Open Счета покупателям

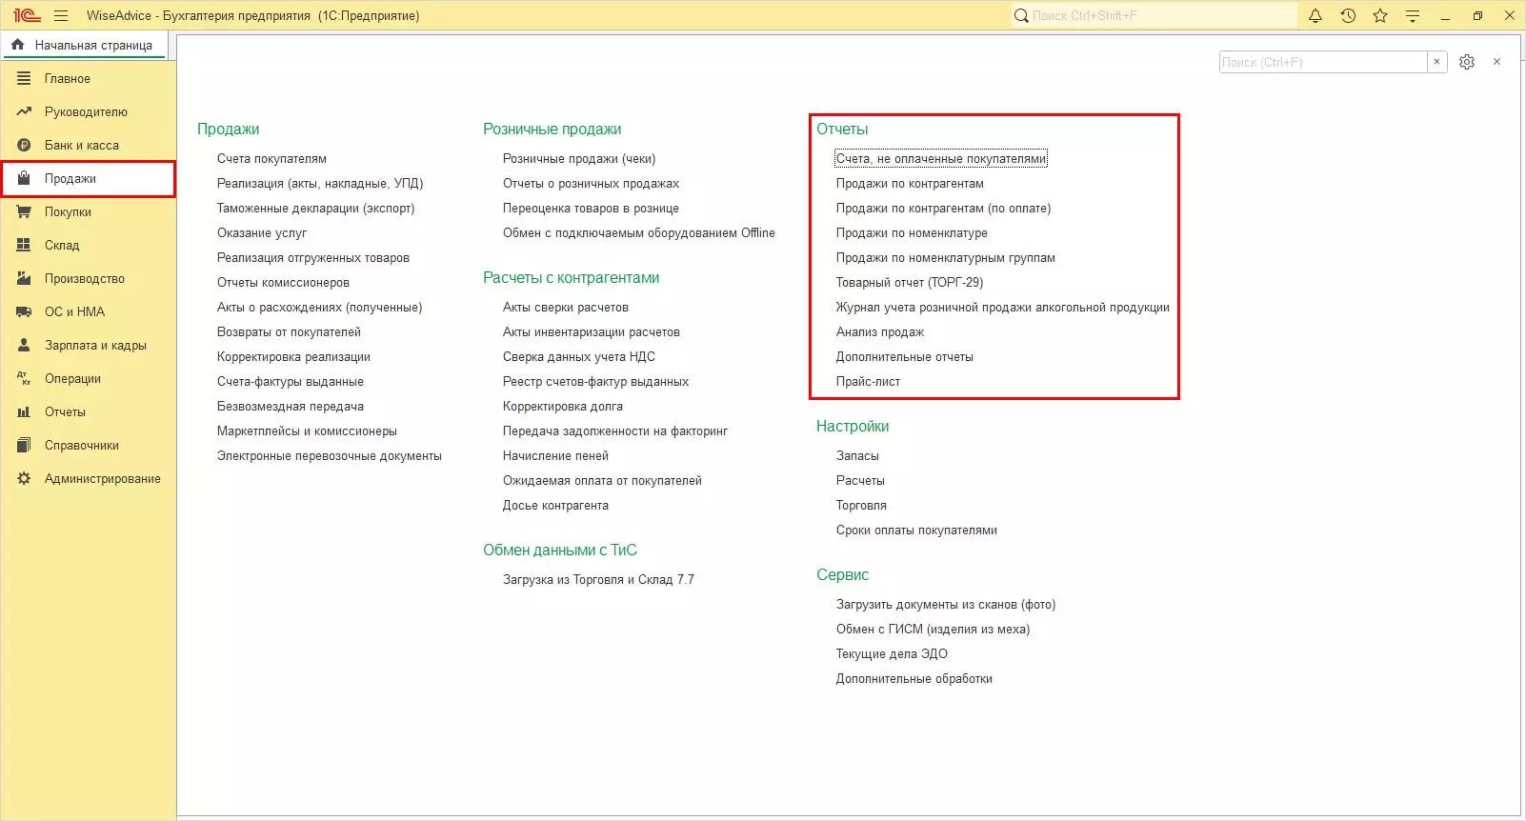click(271, 158)
